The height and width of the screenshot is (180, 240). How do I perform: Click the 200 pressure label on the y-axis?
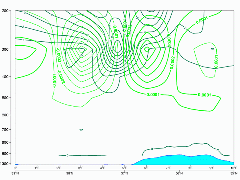click(6, 11)
